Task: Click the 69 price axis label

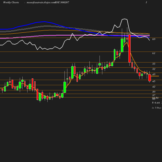Action: 154,39
